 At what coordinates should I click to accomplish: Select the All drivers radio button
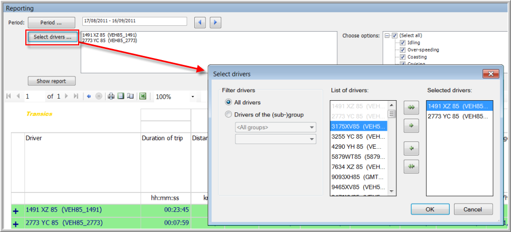pos(229,102)
